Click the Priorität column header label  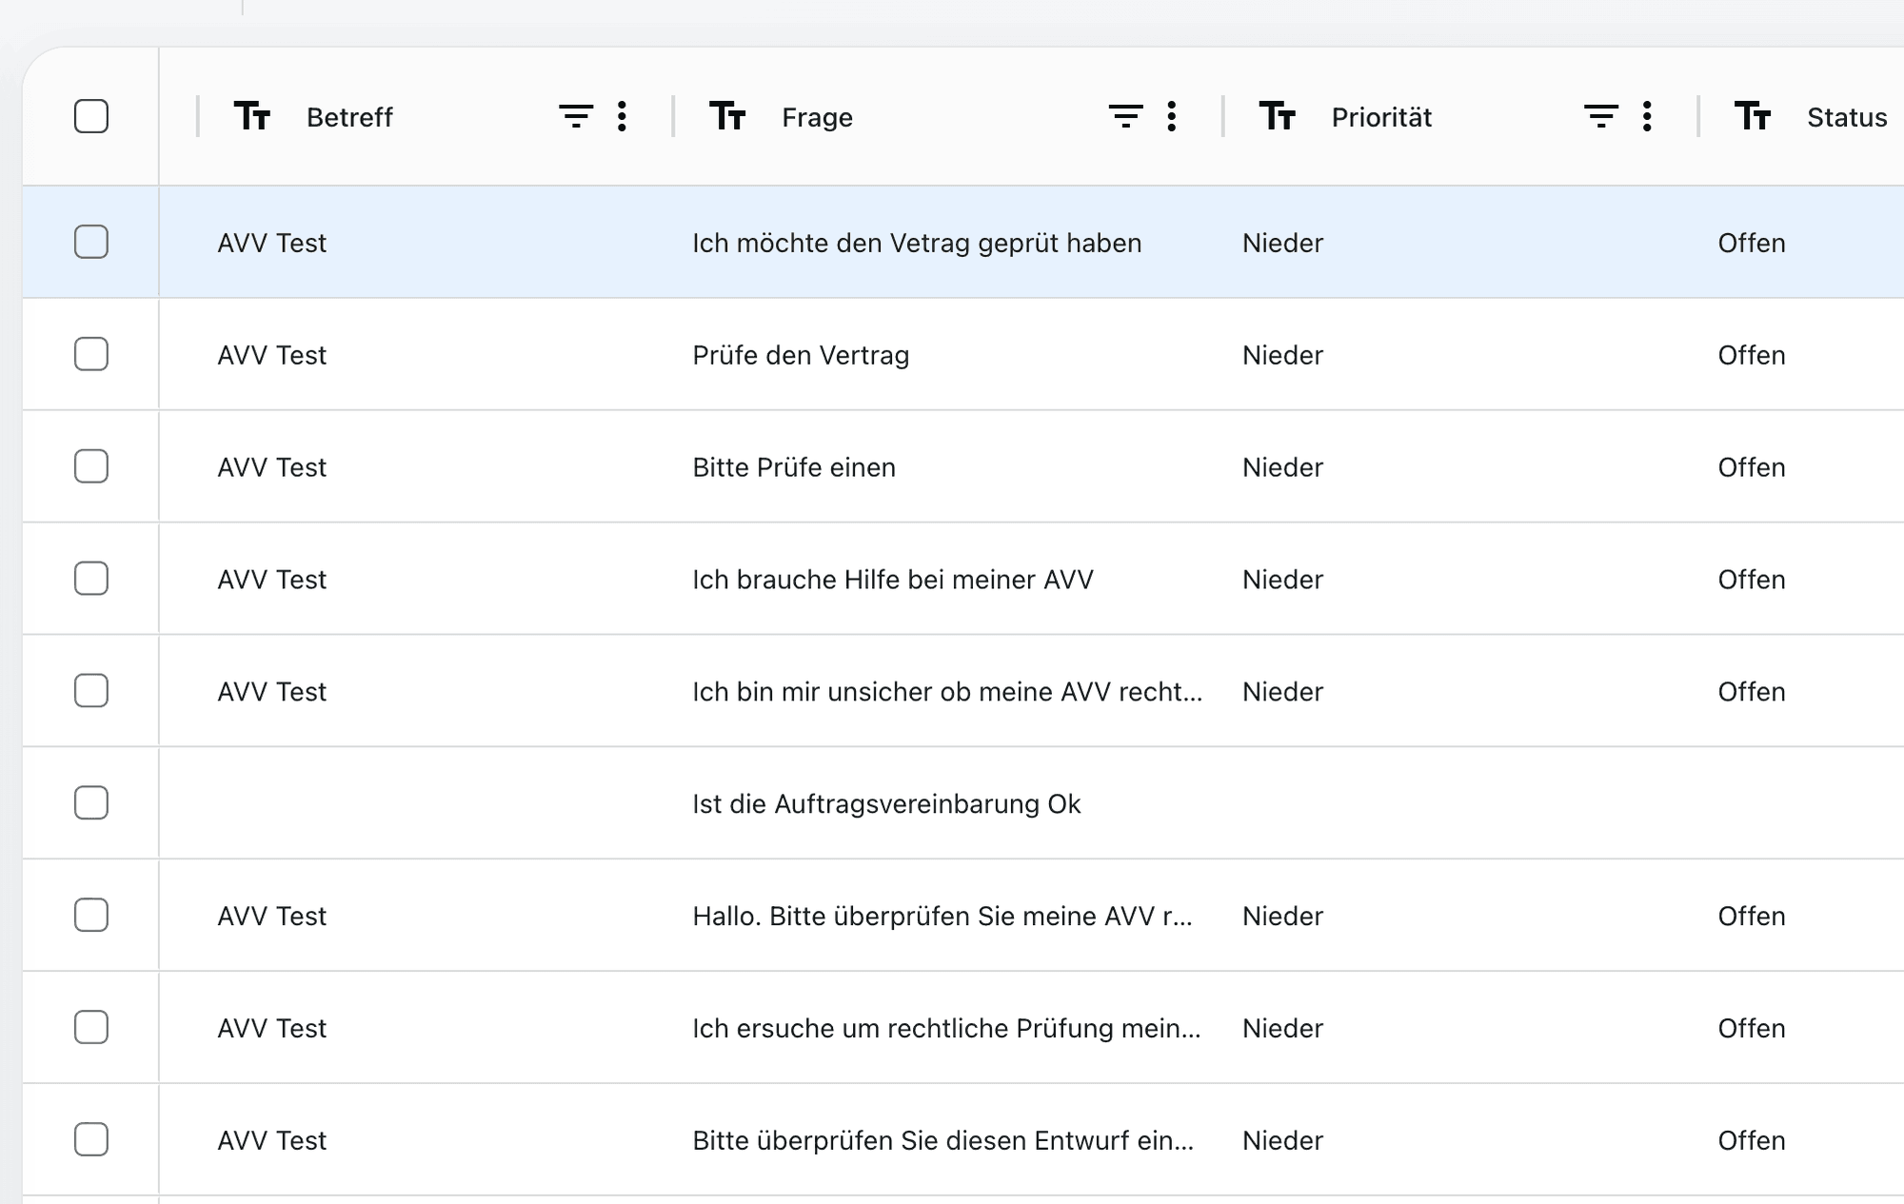pyautogui.click(x=1381, y=117)
